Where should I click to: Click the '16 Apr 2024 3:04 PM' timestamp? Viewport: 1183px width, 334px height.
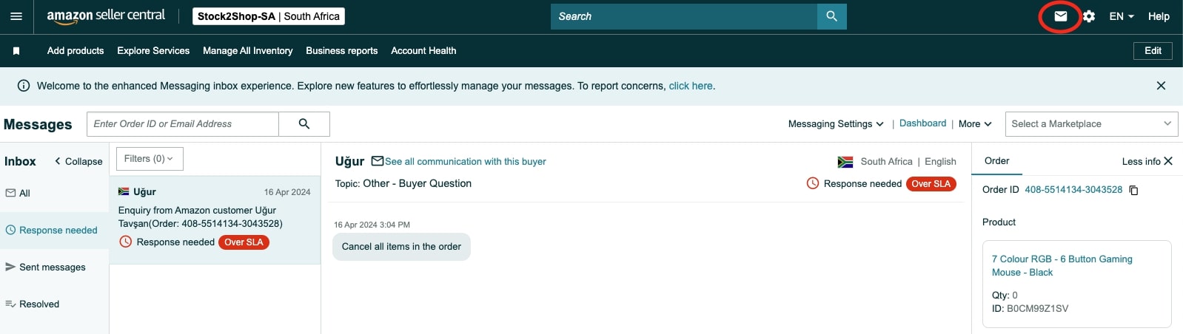372,225
